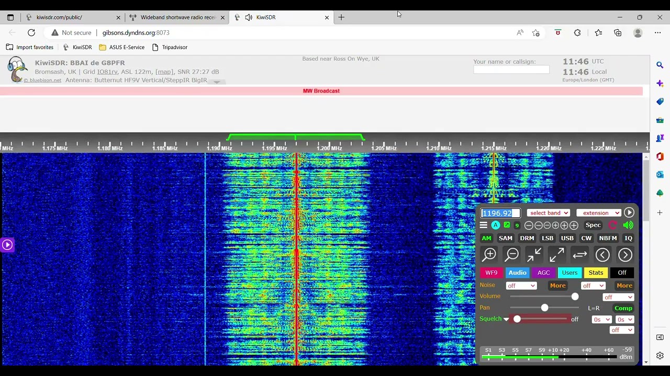Screen dimensions: 670x376
Task: Open the Games chess icon in sidebar
Action: (660, 138)
